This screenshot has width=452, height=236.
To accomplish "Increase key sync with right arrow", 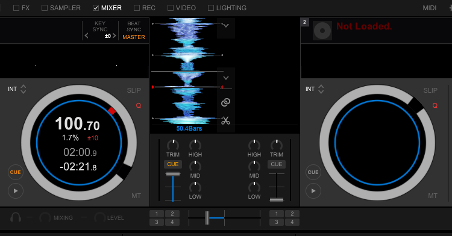I will pyautogui.click(x=114, y=36).
